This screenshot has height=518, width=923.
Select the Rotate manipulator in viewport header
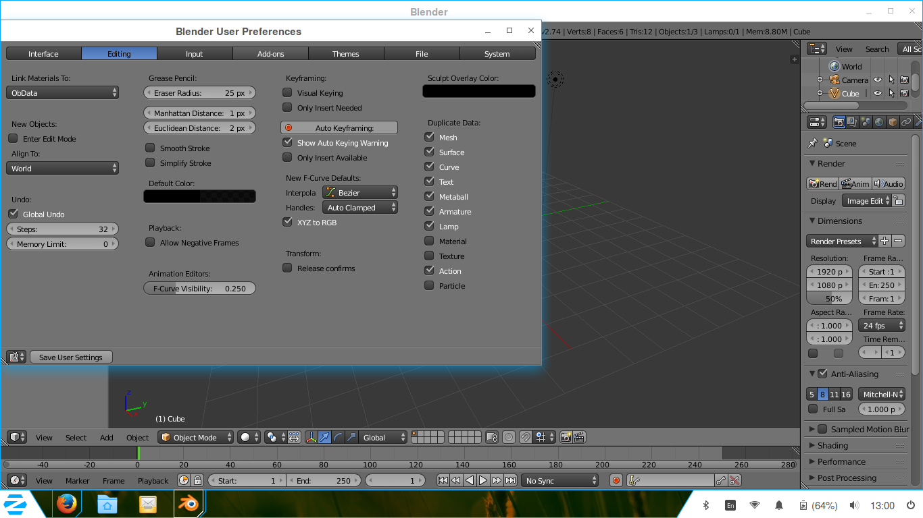click(x=338, y=436)
